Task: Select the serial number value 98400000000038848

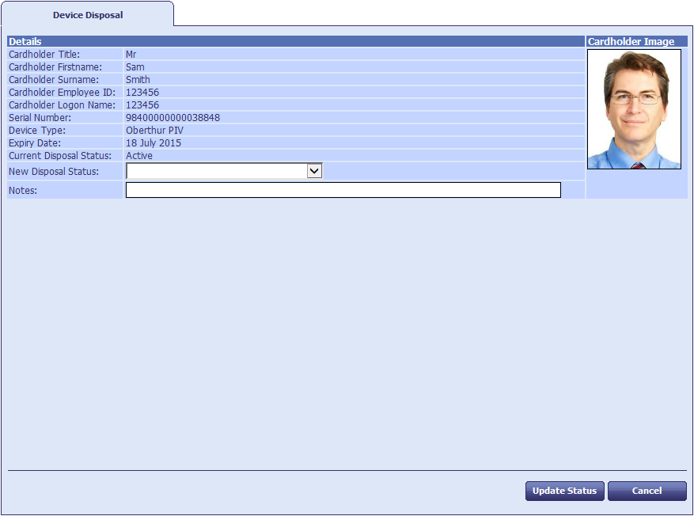Action: pos(173,118)
